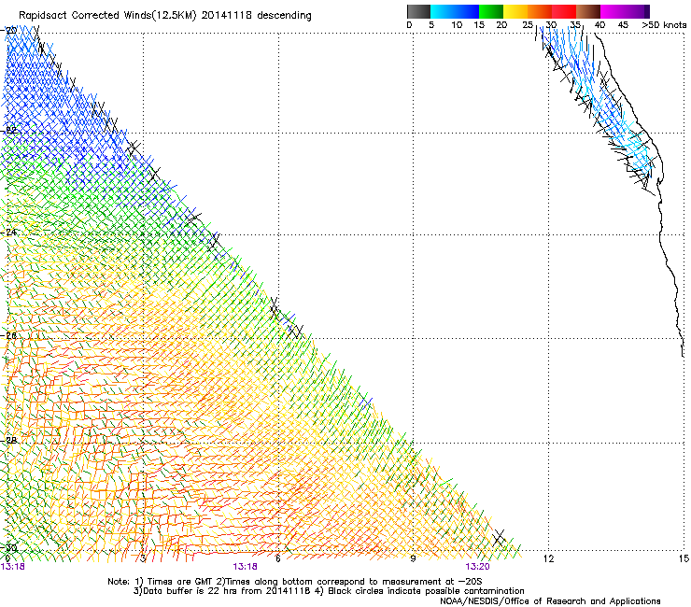
Task: Click the '-26' latitude axis label
Action: point(9,336)
